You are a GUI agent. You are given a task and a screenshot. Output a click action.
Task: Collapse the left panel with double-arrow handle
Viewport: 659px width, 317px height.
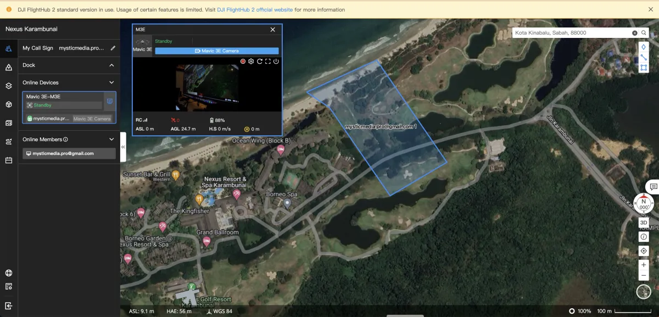123,147
